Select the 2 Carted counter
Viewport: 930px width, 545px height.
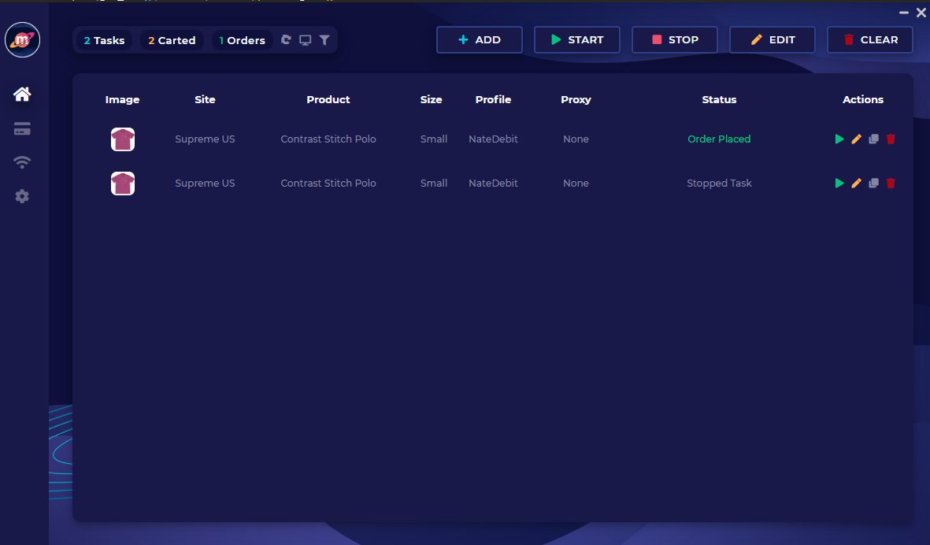coord(172,40)
